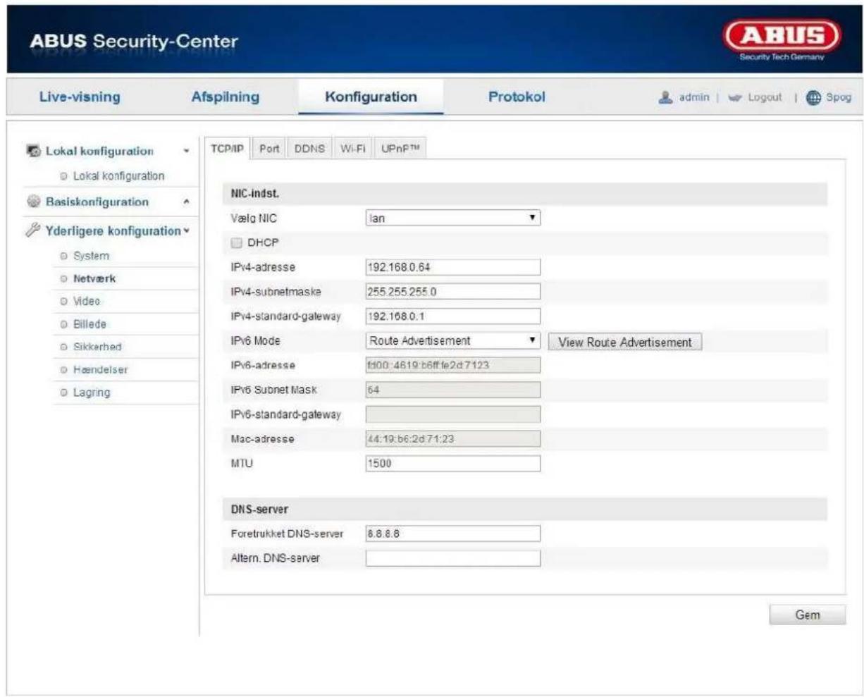This screenshot has height=697, width=864.
Task: Click the Basiskonfiguration gear icon
Action: [x=33, y=202]
